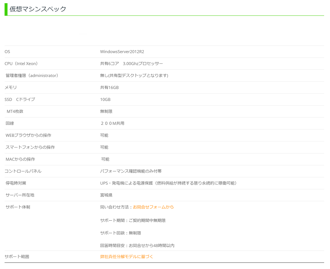Select the メモリ row label
Screen dimensions: 330x269
(x=10, y=87)
